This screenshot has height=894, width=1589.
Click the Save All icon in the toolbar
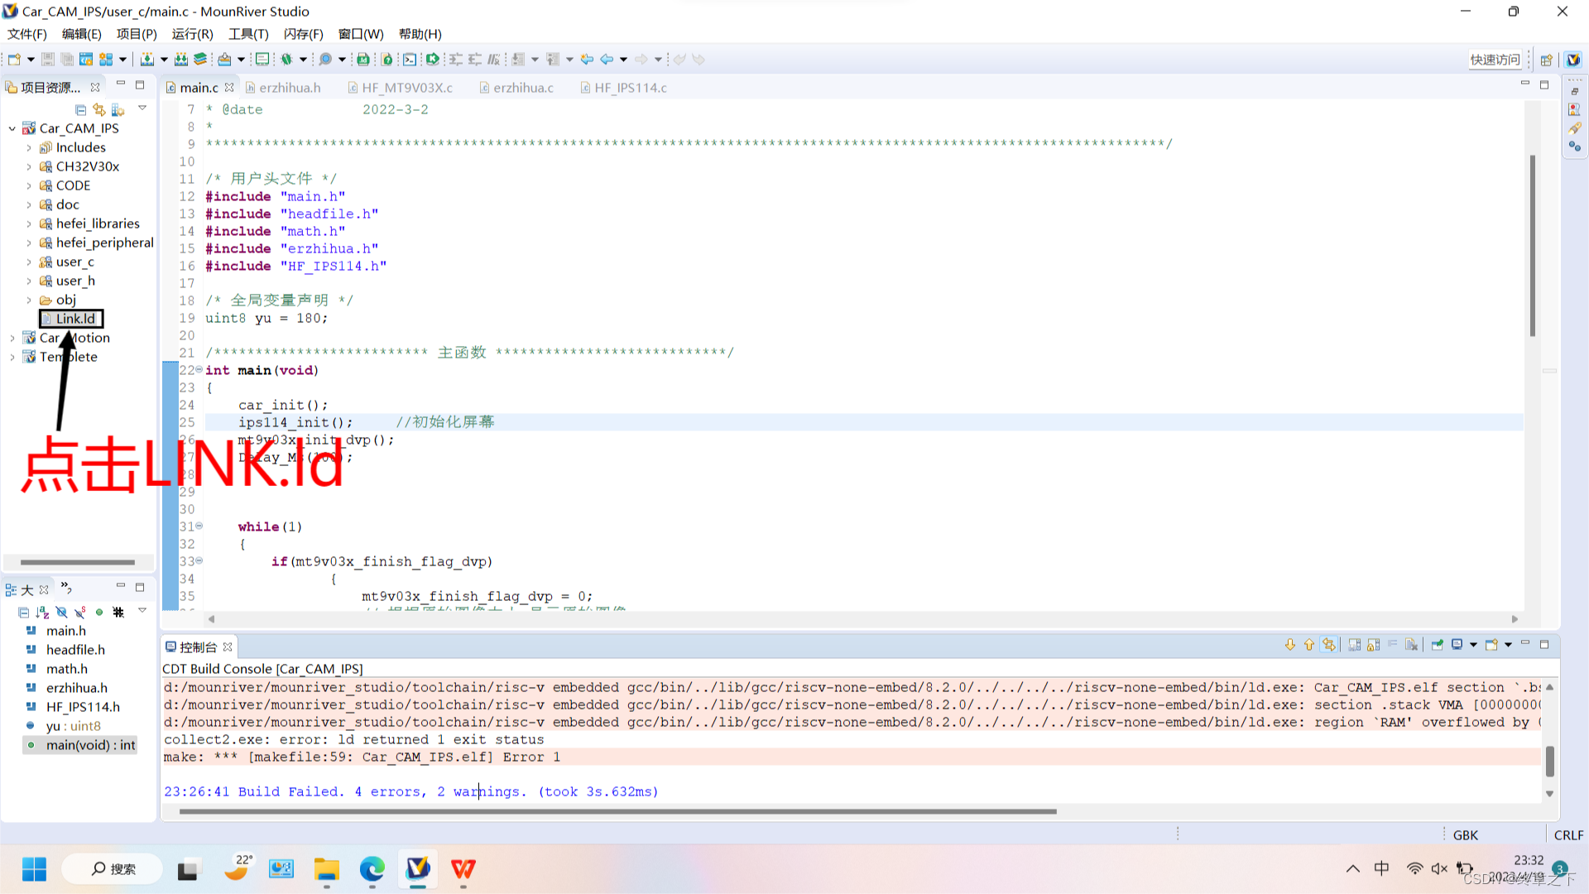[67, 60]
